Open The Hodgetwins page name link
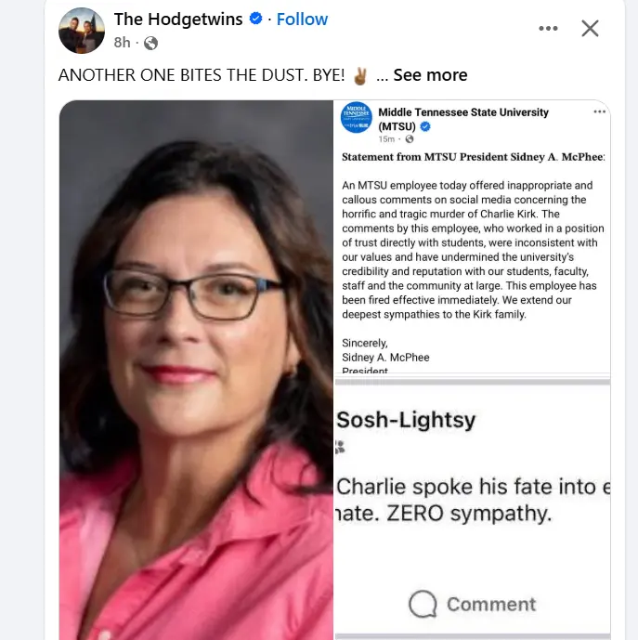The width and height of the screenshot is (638, 640). pos(178,20)
